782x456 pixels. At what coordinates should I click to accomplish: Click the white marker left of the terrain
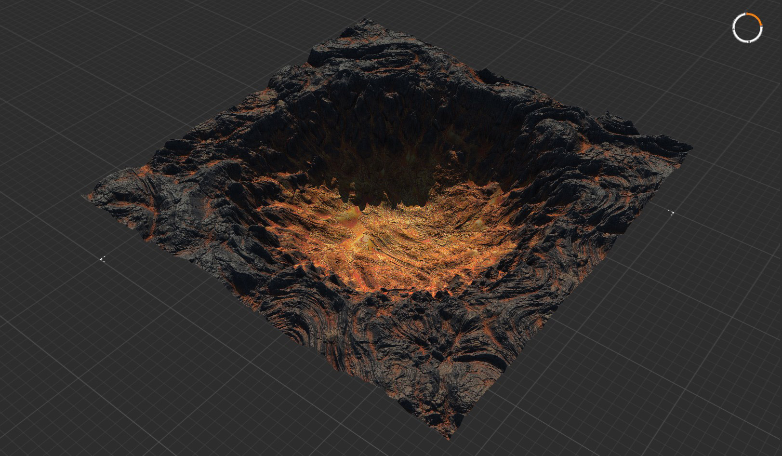point(102,259)
